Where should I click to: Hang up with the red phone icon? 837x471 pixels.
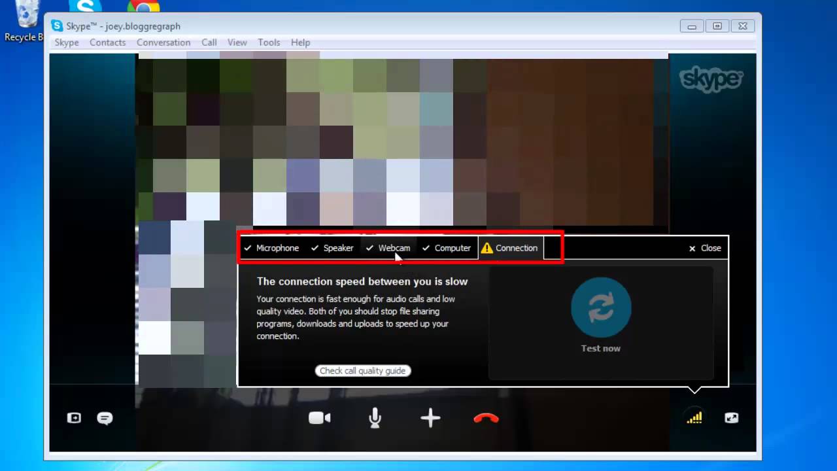click(x=486, y=418)
